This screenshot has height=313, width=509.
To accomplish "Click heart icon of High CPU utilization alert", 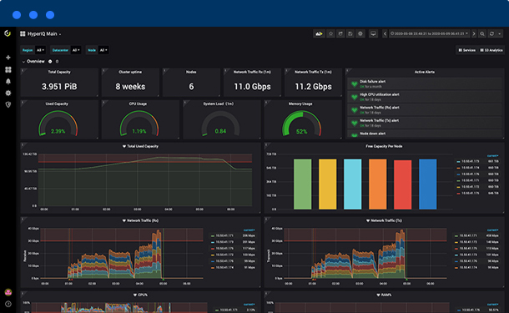I will (354, 97).
